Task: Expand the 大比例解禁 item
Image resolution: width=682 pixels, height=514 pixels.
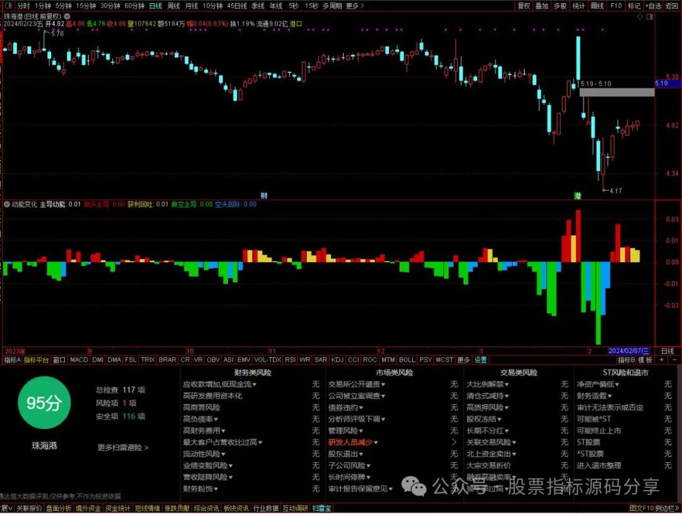Action: tap(488, 384)
